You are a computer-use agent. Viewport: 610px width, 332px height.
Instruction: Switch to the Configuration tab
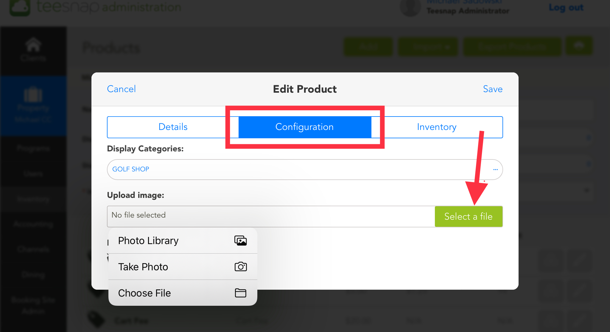click(304, 127)
